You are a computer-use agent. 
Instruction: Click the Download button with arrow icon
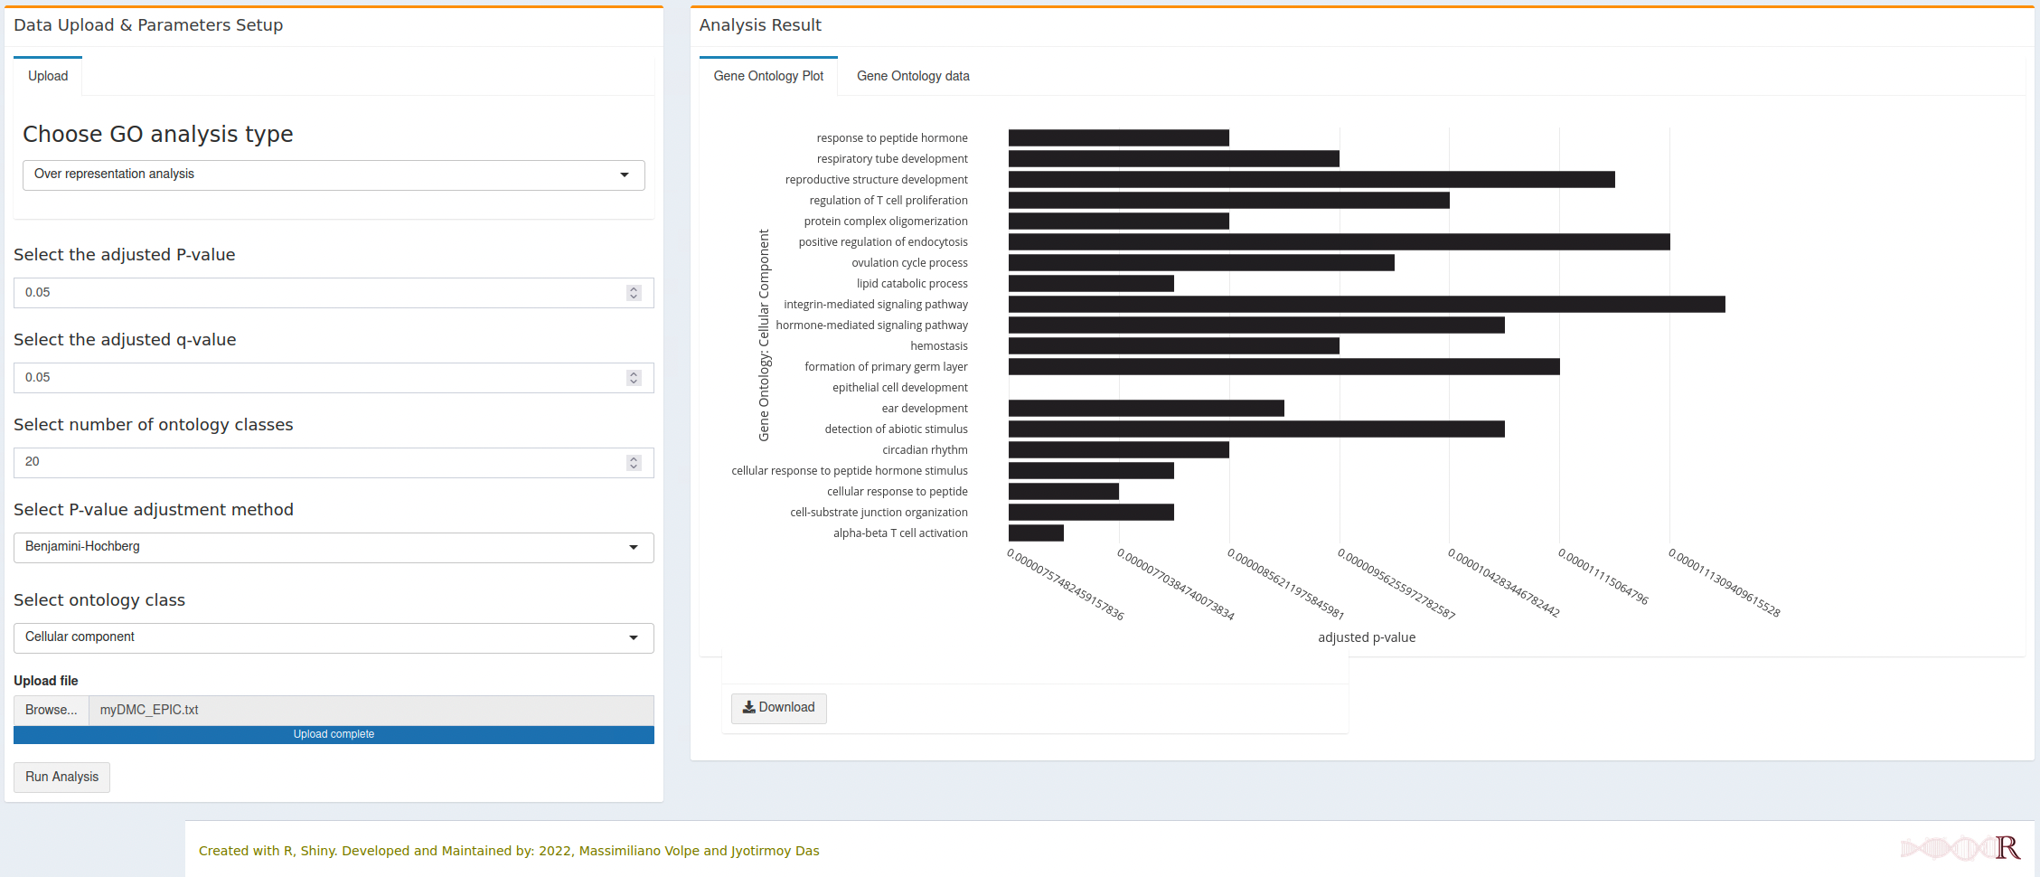coord(778,708)
